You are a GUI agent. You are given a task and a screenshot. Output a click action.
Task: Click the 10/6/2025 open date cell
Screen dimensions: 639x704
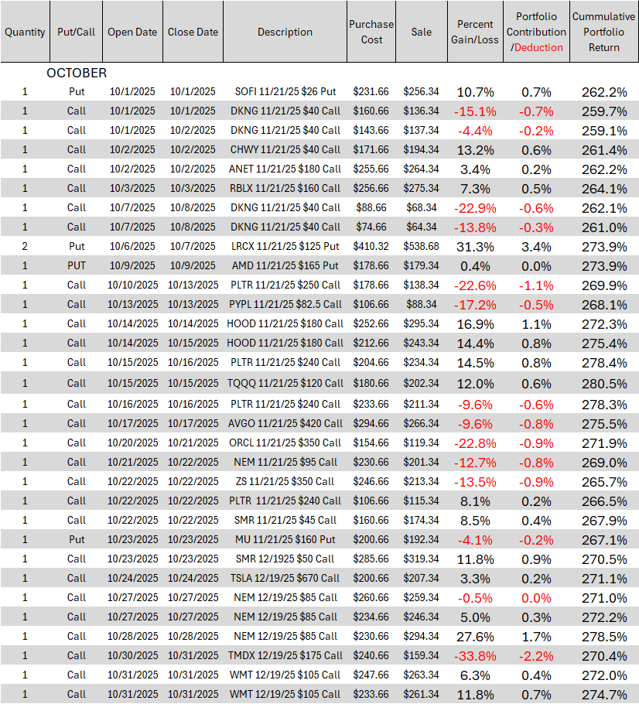point(132,246)
